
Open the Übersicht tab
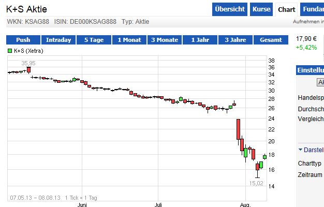[x=230, y=9]
